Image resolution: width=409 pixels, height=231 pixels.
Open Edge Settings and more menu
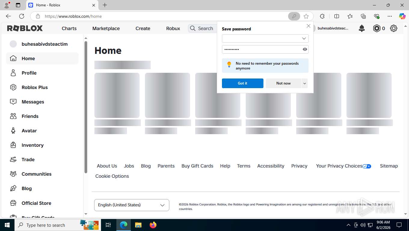(x=390, y=16)
